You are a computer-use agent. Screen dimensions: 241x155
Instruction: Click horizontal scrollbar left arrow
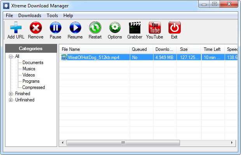[x=63, y=143]
